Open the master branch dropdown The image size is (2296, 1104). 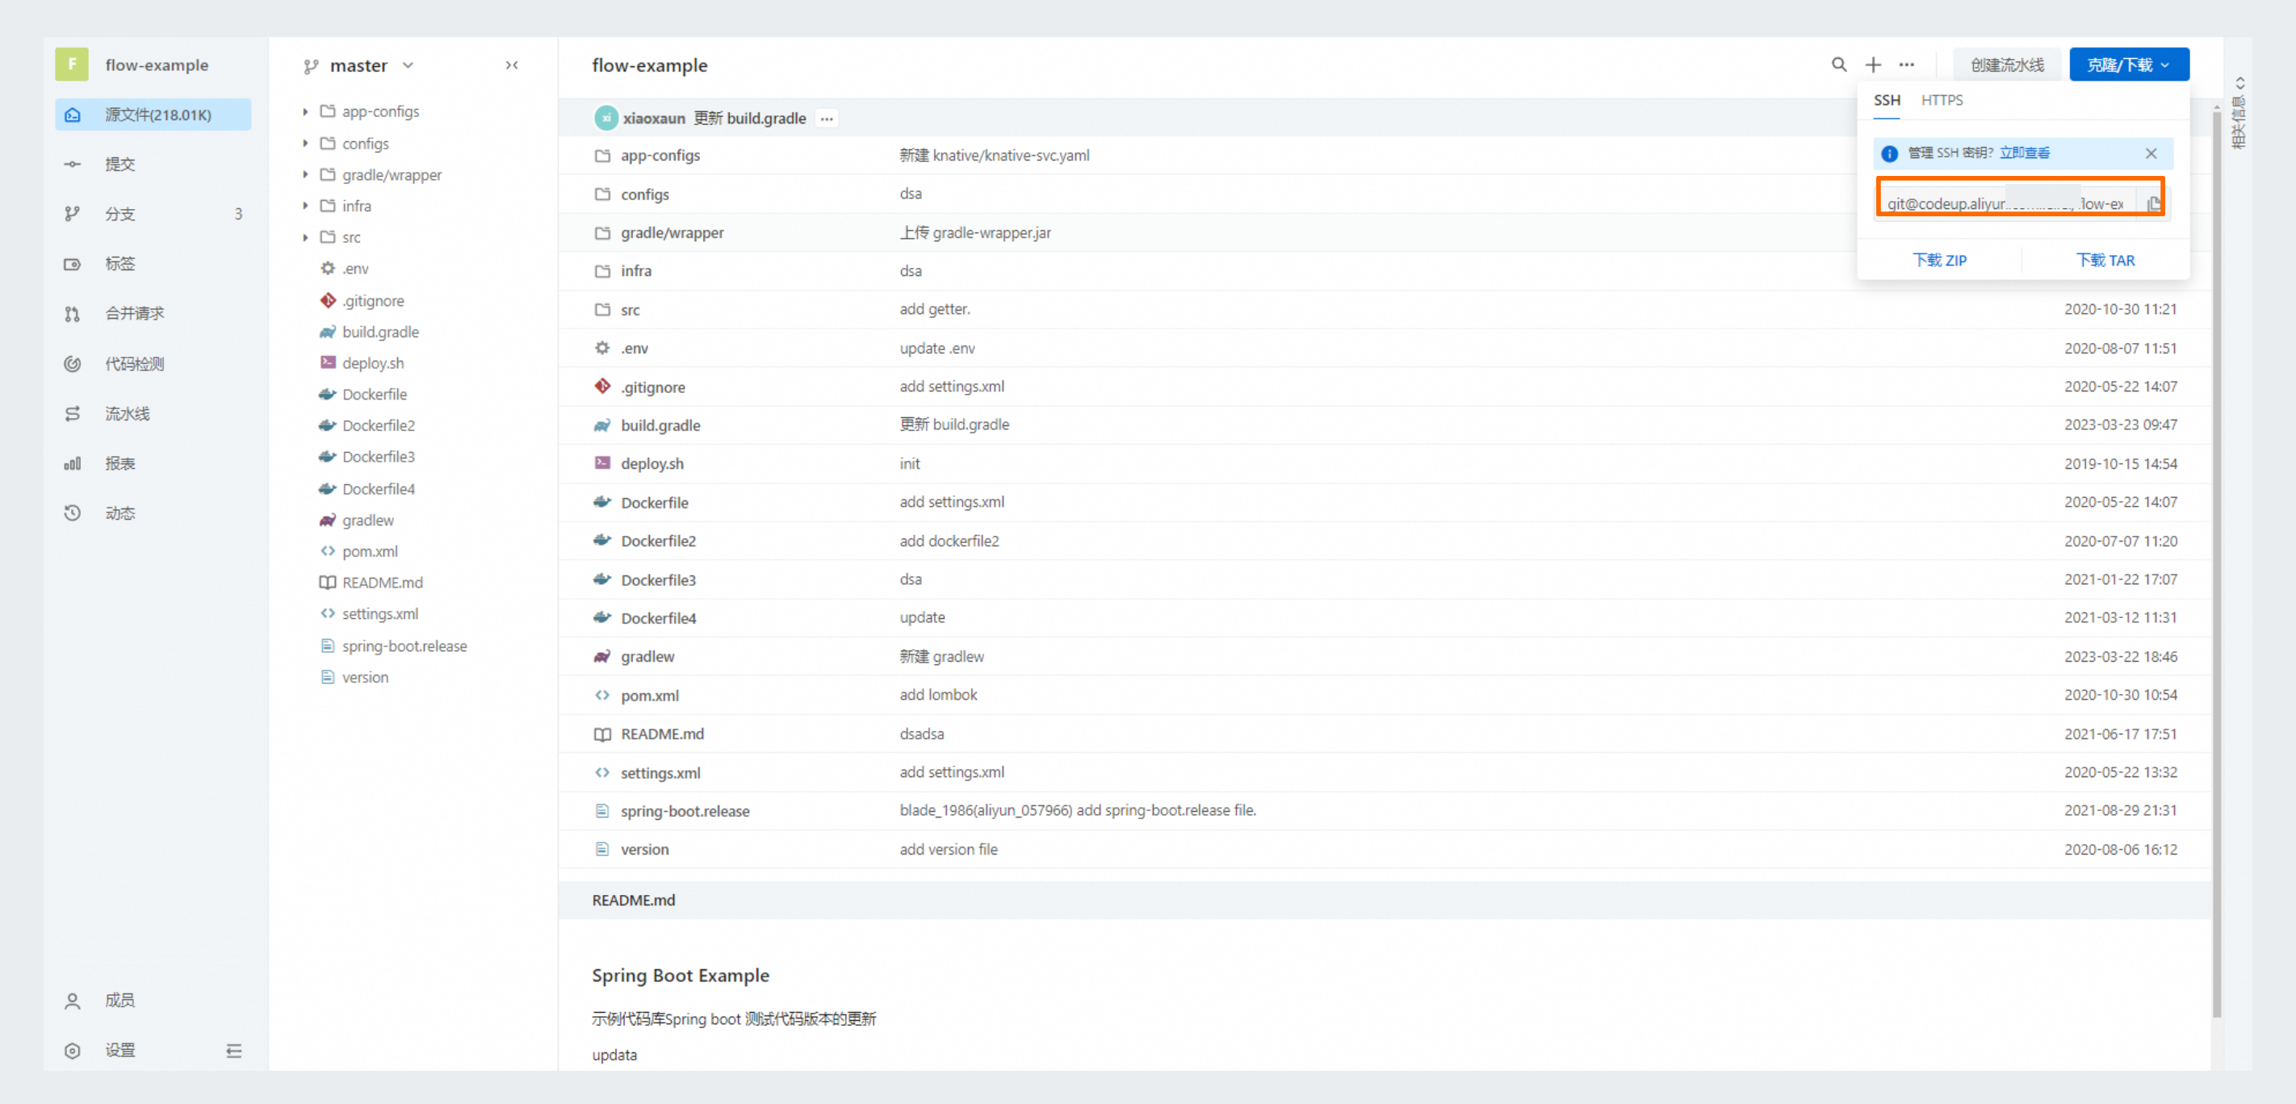point(358,65)
